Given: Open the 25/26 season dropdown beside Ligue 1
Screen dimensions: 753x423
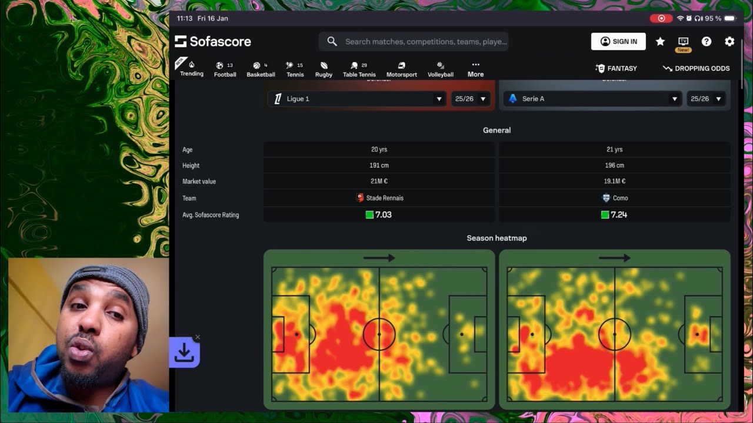Looking at the screenshot, I should pos(471,99).
